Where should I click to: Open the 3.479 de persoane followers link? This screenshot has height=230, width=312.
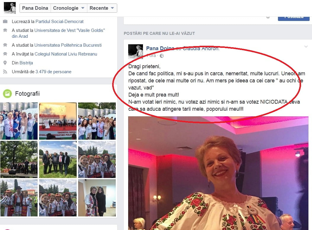point(53,72)
